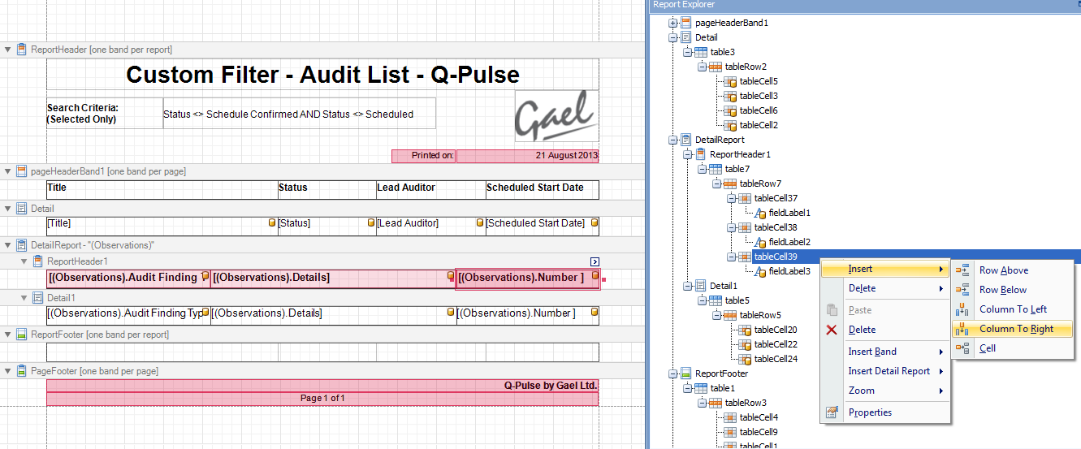Click the fieldLabel1 node icon
Screen dimensions: 1081x449
(760, 213)
